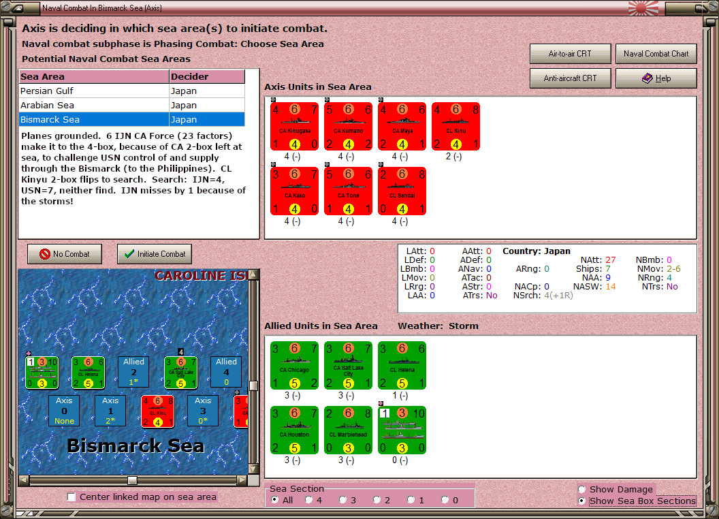Select sea section 3 radio button
Image resolution: width=719 pixels, height=519 pixels.
342,500
